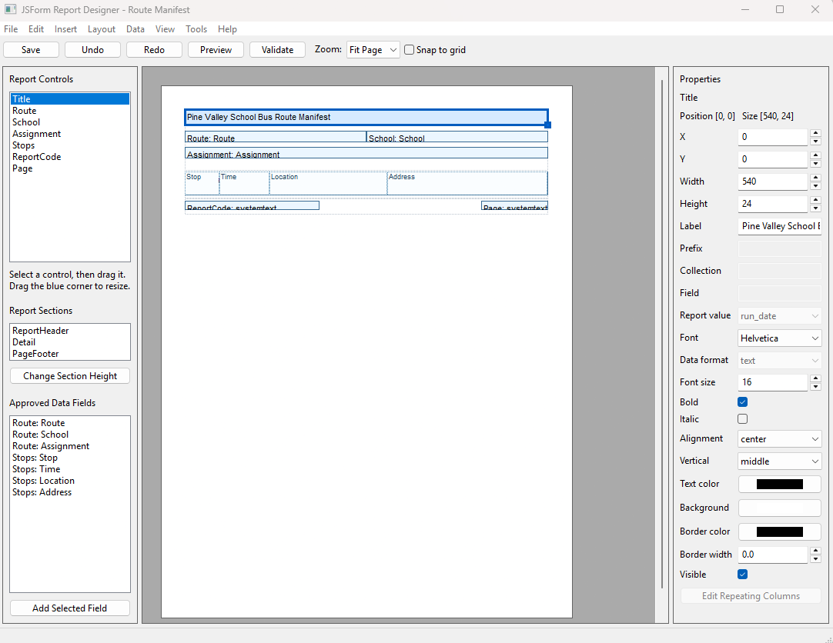Increase Height with up stepper arrow
This screenshot has width=833, height=643.
[x=815, y=200]
